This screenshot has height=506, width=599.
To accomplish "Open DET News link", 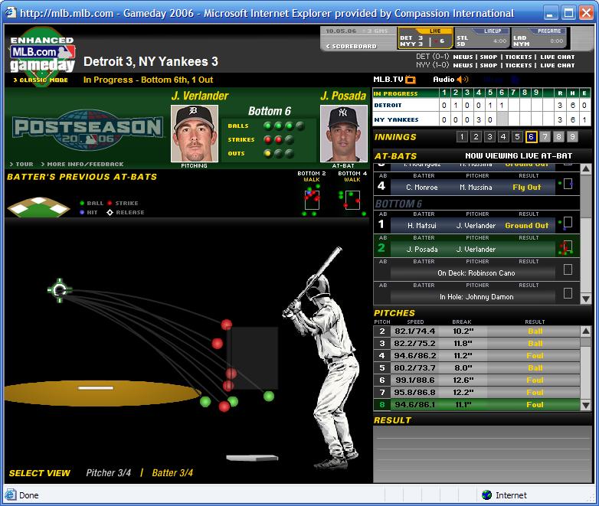I will (463, 57).
